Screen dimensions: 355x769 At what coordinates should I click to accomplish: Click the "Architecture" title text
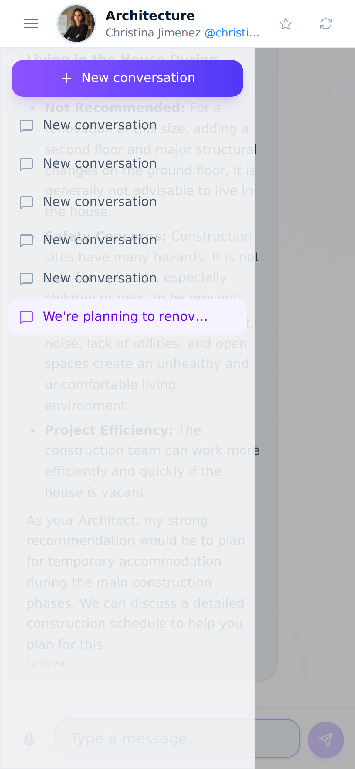coord(150,15)
